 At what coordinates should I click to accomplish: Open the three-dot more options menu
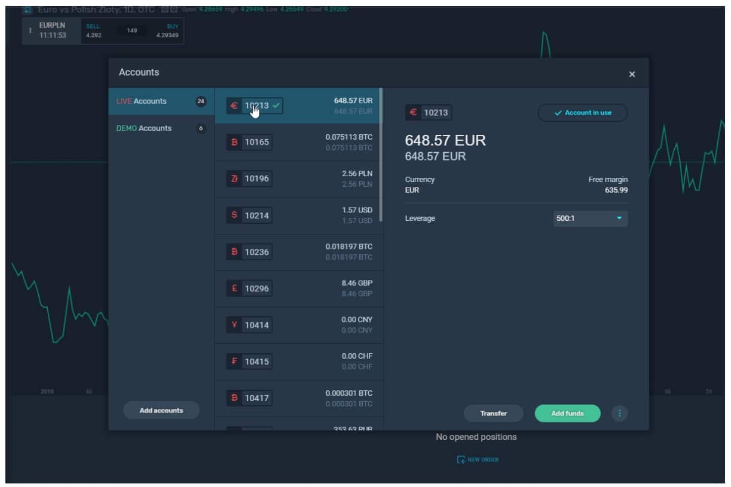click(x=619, y=414)
